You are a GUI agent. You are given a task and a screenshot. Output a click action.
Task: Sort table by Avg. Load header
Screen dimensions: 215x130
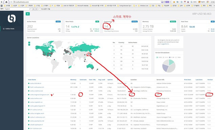pos(102,80)
